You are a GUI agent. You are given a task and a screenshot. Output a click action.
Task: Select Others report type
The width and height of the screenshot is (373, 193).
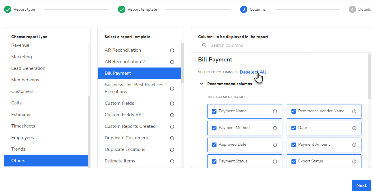tap(46, 161)
